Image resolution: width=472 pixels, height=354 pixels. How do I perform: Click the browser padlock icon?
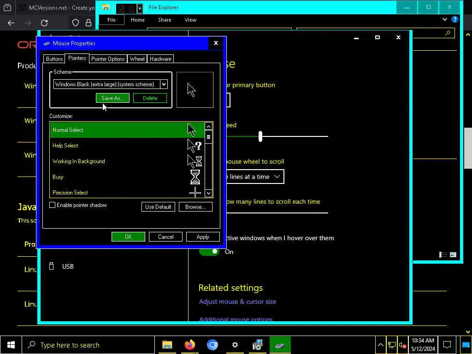pos(88,23)
